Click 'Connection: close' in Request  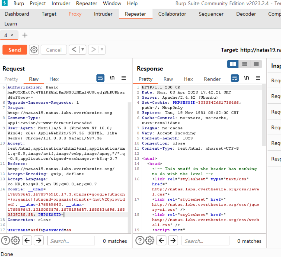(29, 220)
